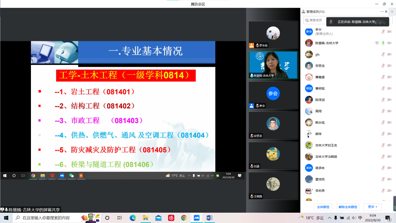Click the 全体静音 button
Screen dimensions: 396x223
(x=323, y=207)
